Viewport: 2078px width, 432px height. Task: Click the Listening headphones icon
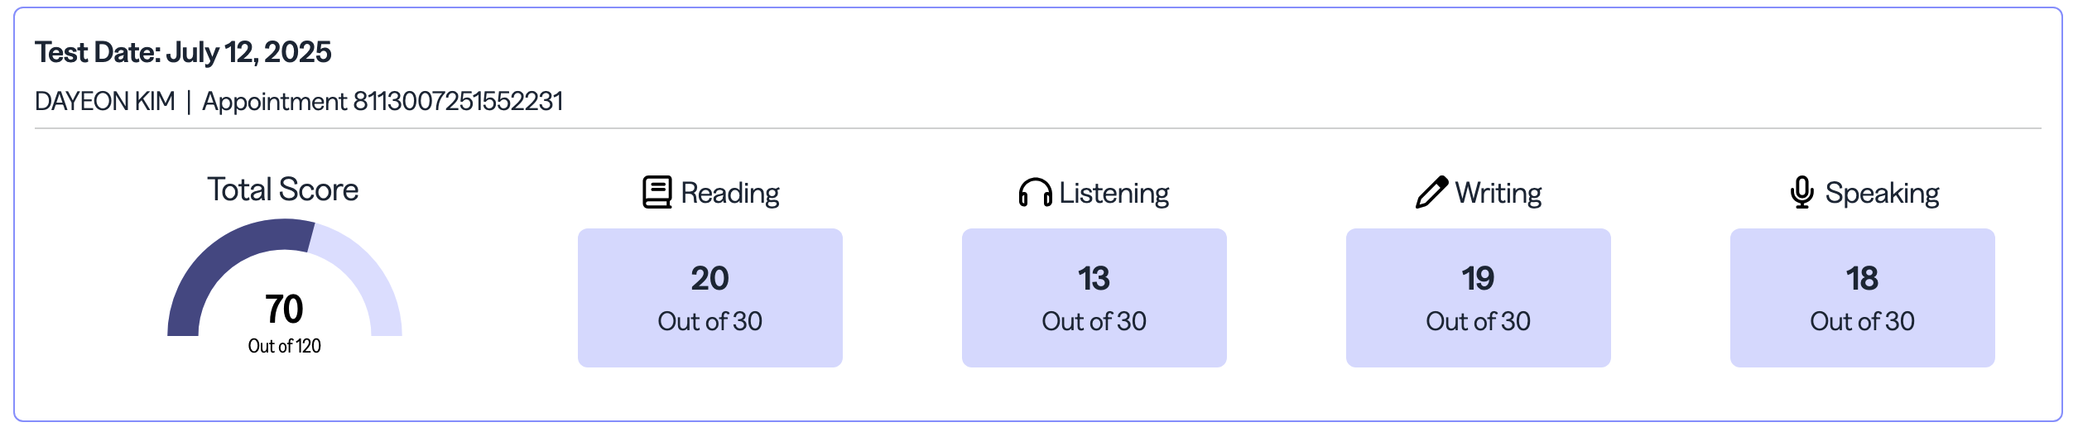click(x=1035, y=193)
